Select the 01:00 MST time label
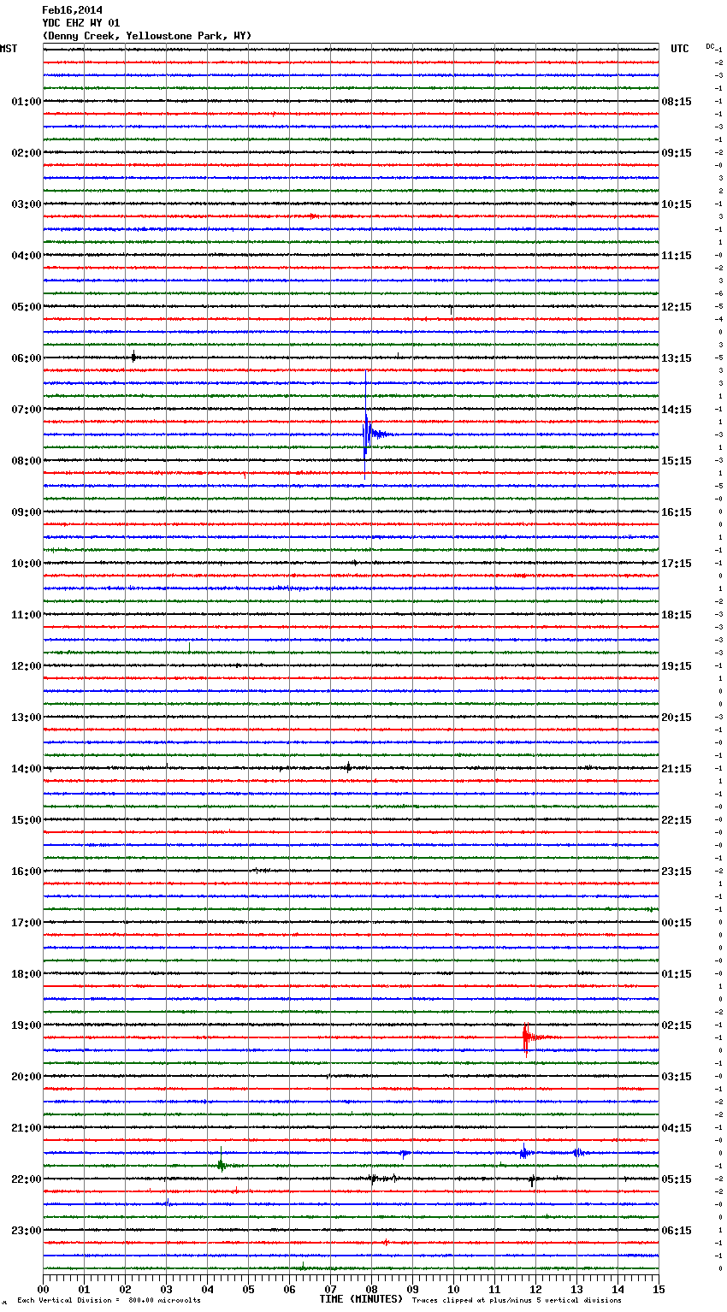 [27, 102]
